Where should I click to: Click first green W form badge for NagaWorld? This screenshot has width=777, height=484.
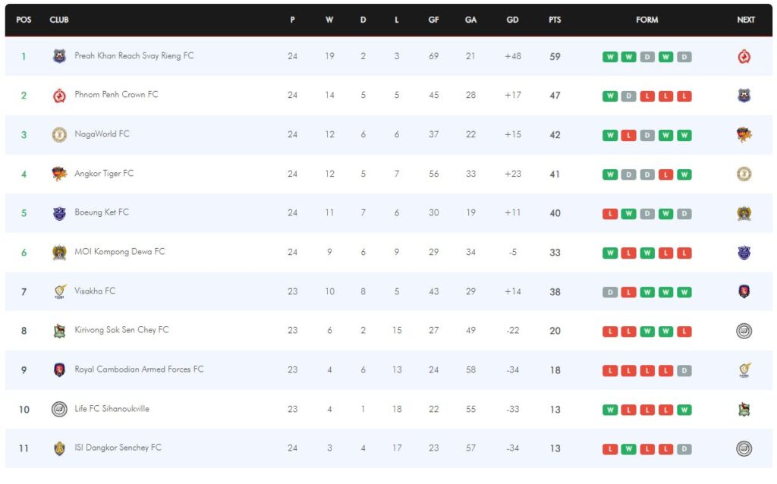click(610, 135)
